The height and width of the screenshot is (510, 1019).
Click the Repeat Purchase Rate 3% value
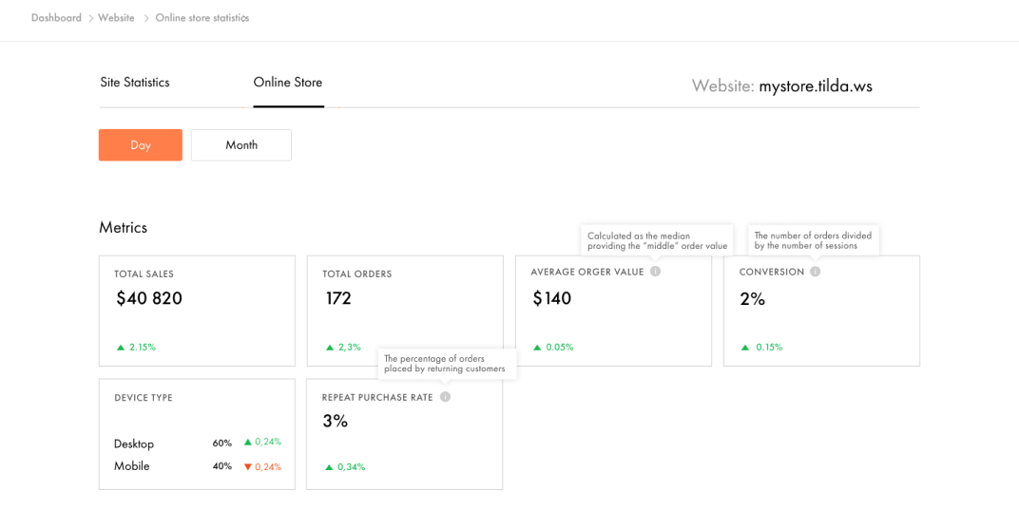(335, 421)
